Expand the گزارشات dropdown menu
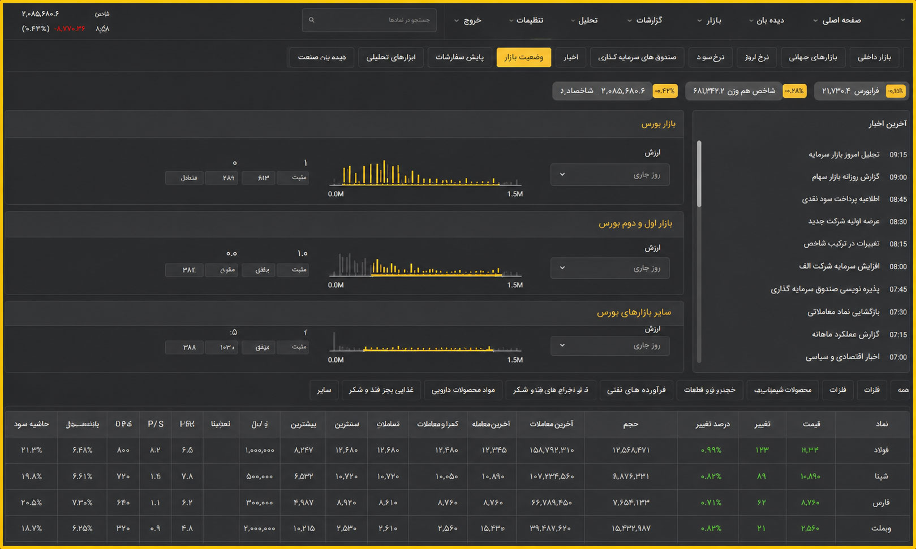Image resolution: width=916 pixels, height=549 pixels. (x=645, y=20)
